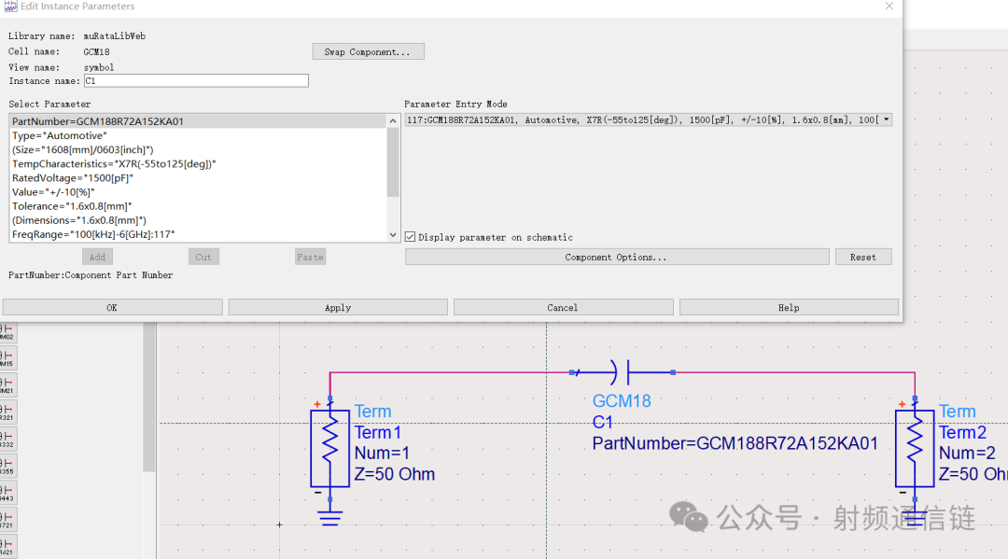
Task: Select Dimensions="1.6x0.8[mm]" parameter row
Action: (198, 220)
